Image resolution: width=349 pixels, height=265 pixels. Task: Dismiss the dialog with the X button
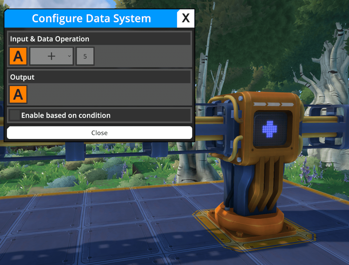[186, 18]
